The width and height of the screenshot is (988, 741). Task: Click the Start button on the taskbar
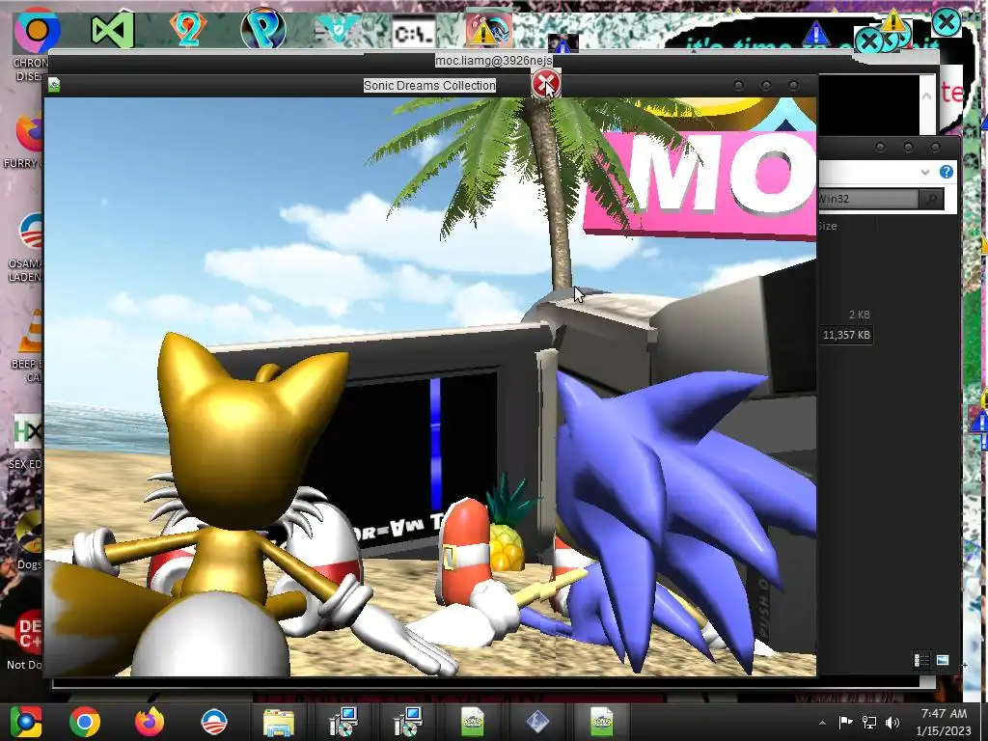click(x=25, y=722)
